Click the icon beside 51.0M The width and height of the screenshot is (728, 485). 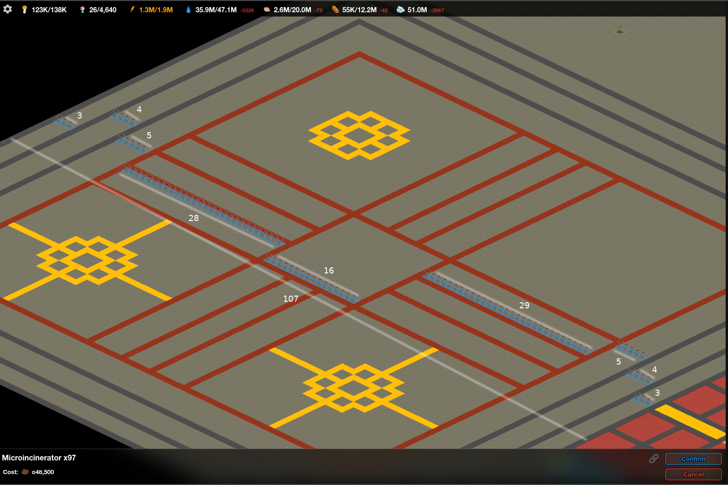click(400, 9)
